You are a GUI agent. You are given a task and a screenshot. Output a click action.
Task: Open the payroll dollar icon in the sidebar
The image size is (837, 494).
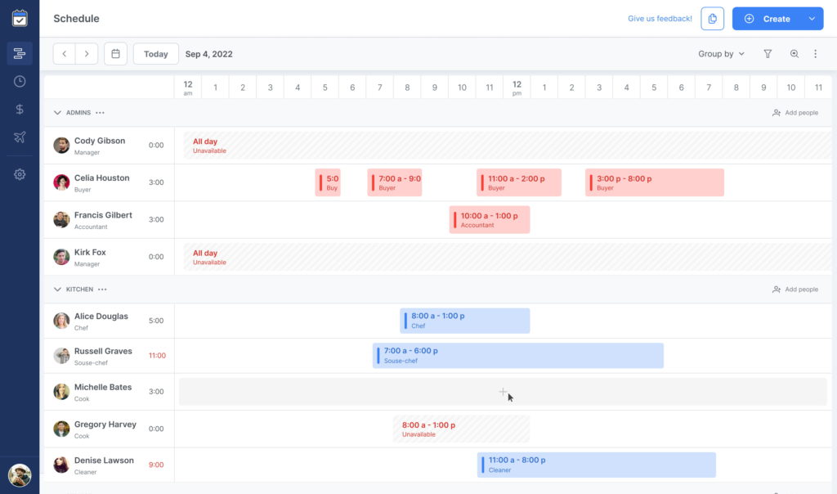click(x=20, y=110)
